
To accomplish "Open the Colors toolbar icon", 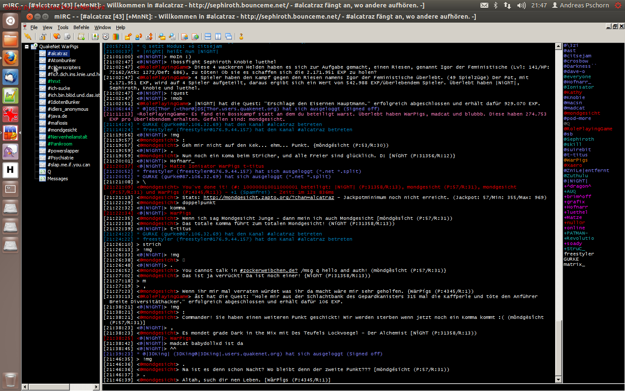I will tap(116, 37).
